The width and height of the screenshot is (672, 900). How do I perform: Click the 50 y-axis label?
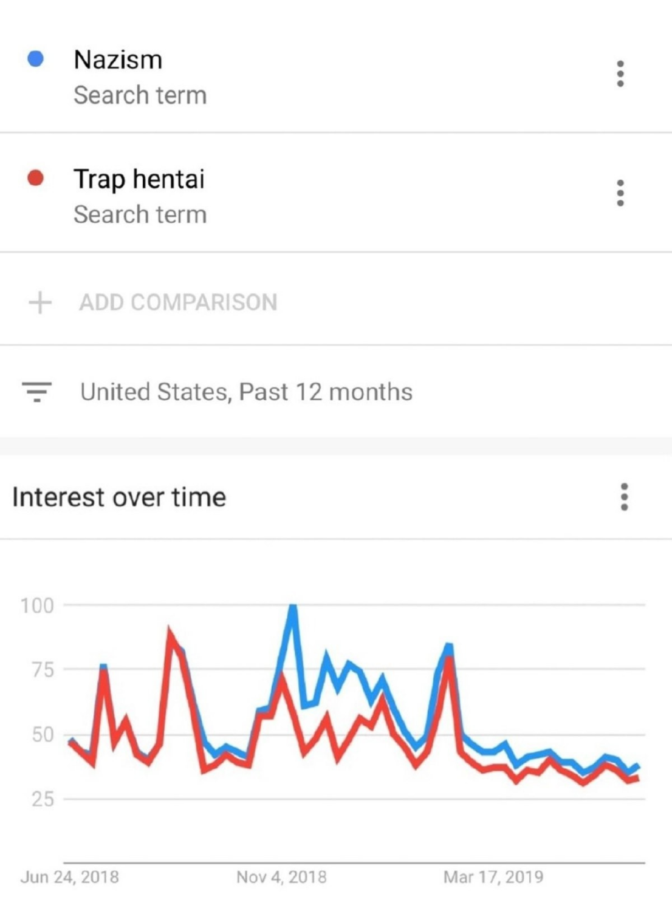(x=43, y=735)
